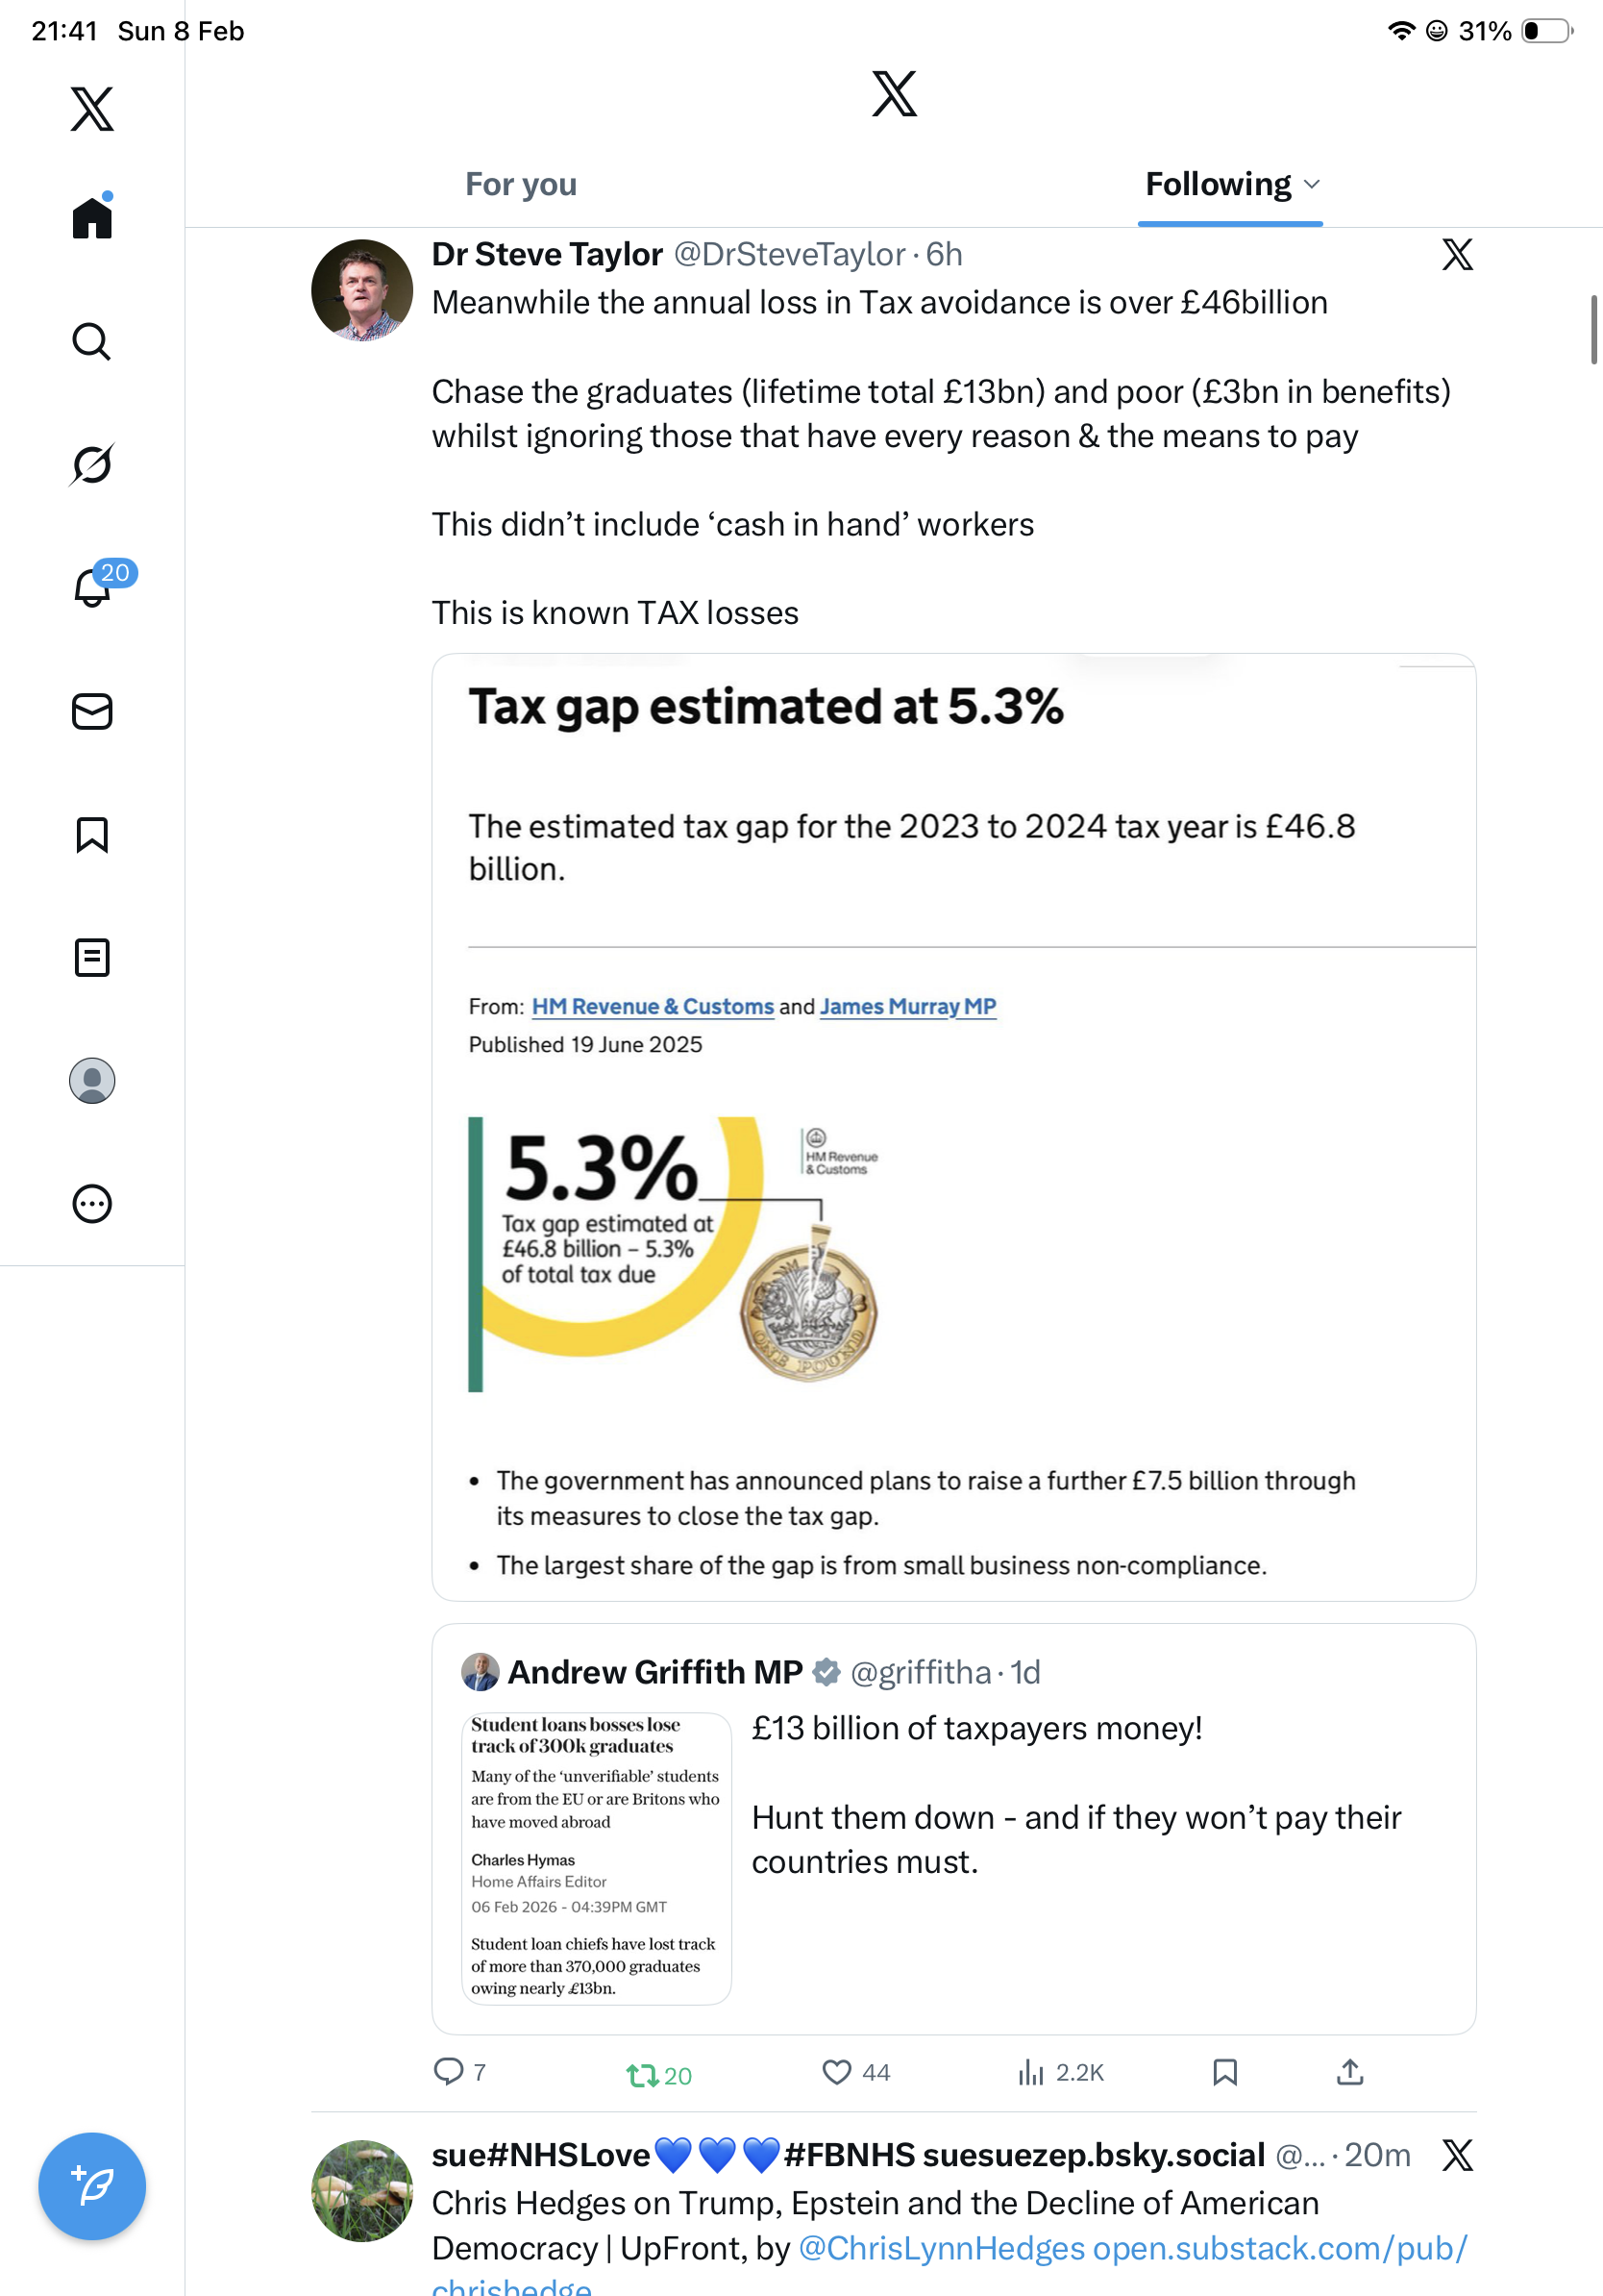Open Grok from the sidebar
The image size is (1603, 2296).
point(91,465)
